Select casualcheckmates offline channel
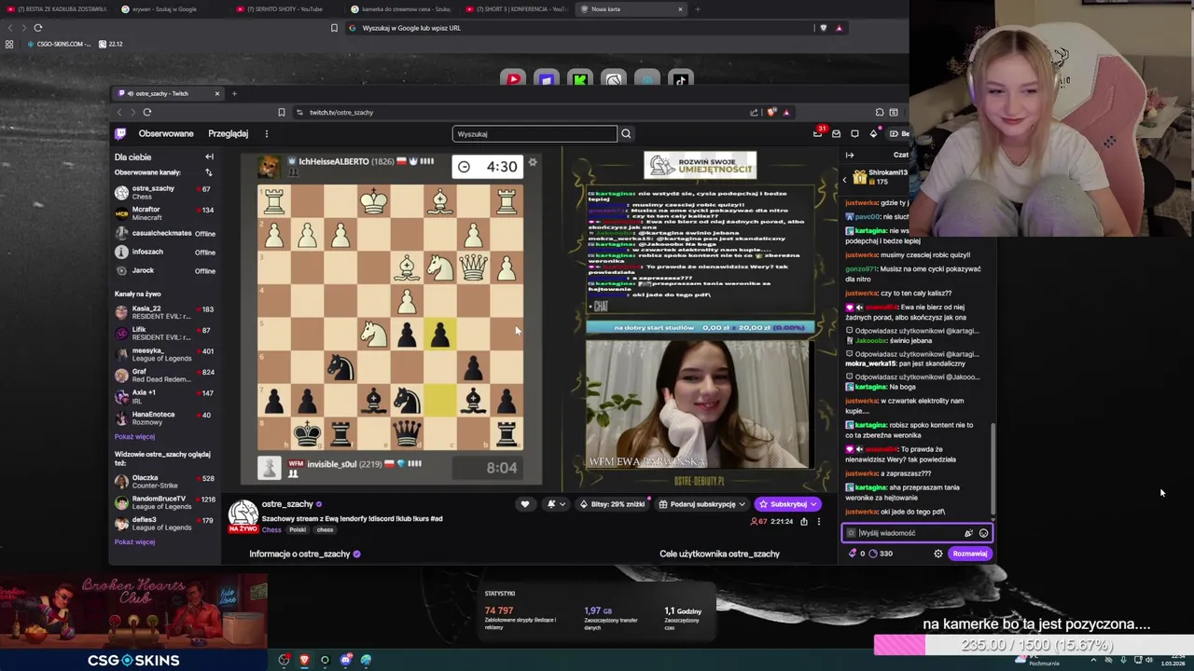1194x671 pixels. pyautogui.click(x=164, y=233)
